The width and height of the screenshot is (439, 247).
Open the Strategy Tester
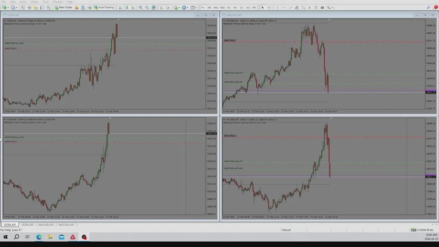[x=49, y=8]
